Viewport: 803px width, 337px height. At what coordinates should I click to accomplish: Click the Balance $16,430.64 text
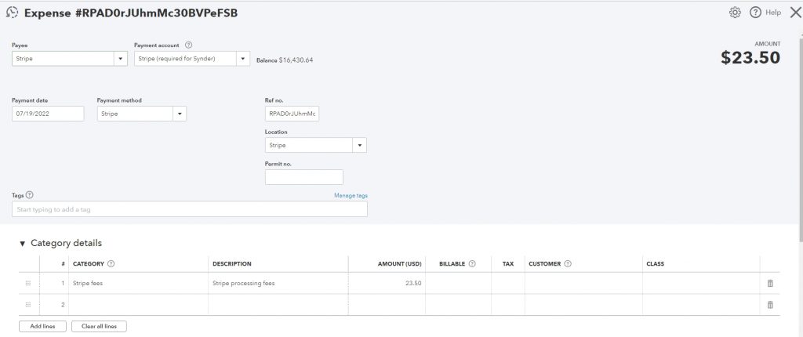(285, 60)
